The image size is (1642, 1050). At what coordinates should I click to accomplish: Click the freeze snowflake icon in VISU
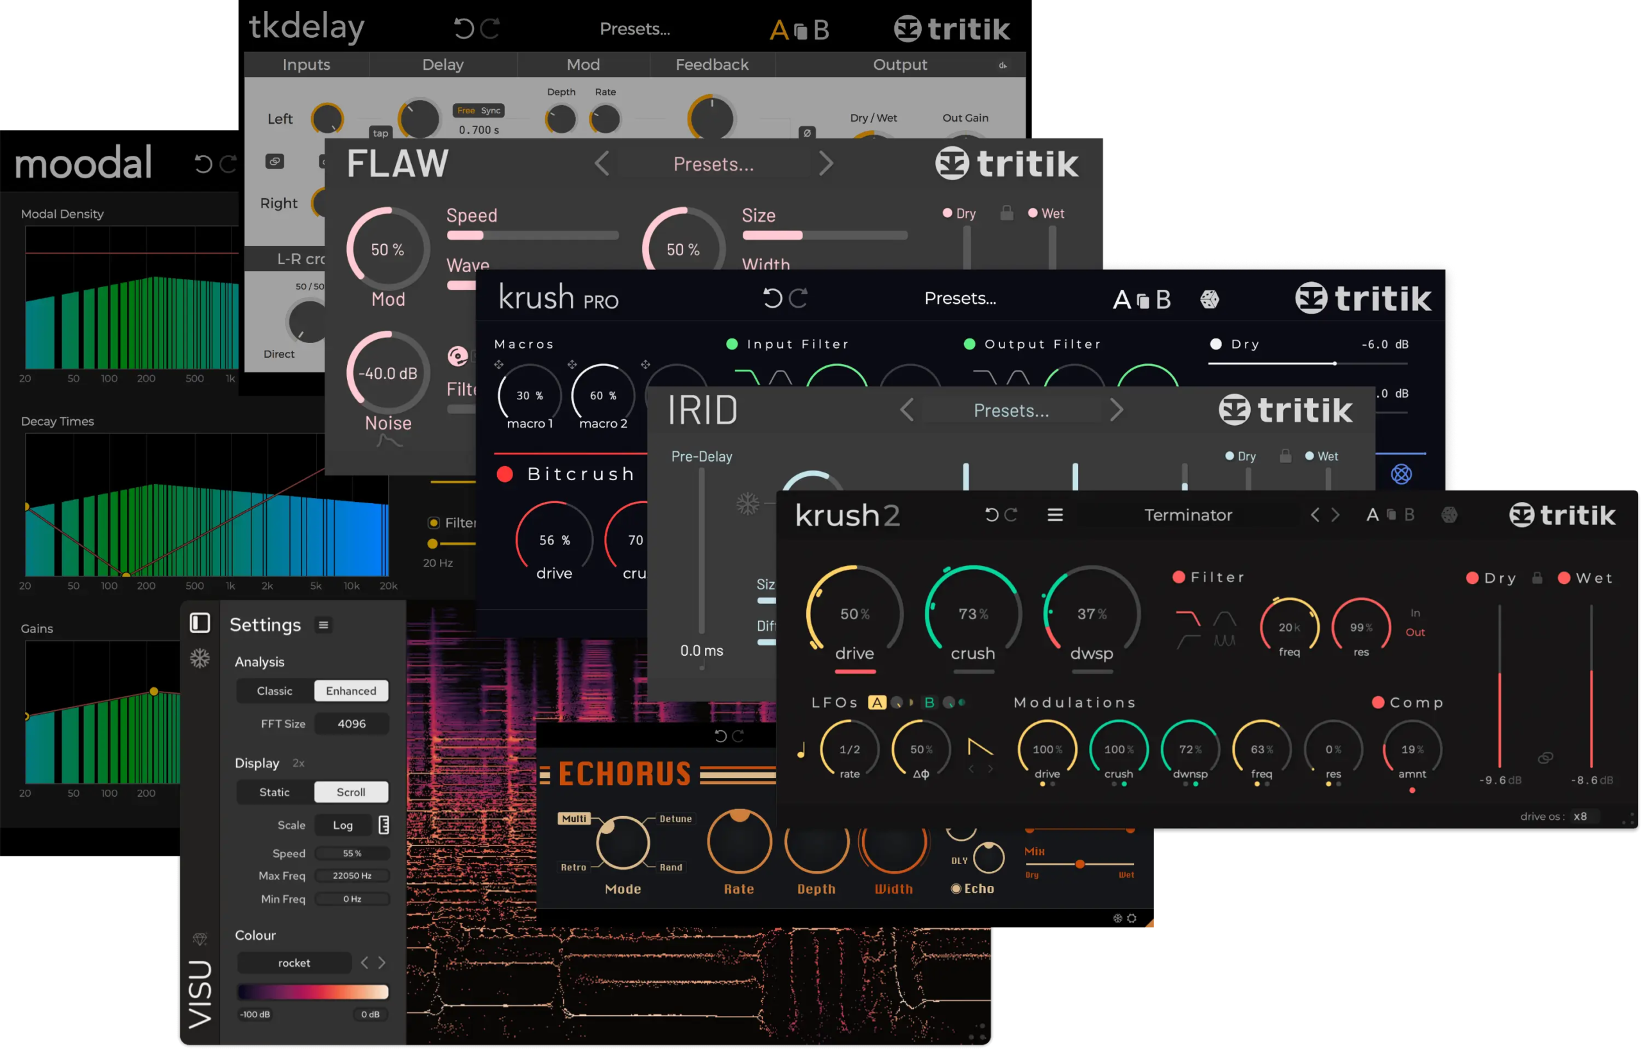point(199,658)
